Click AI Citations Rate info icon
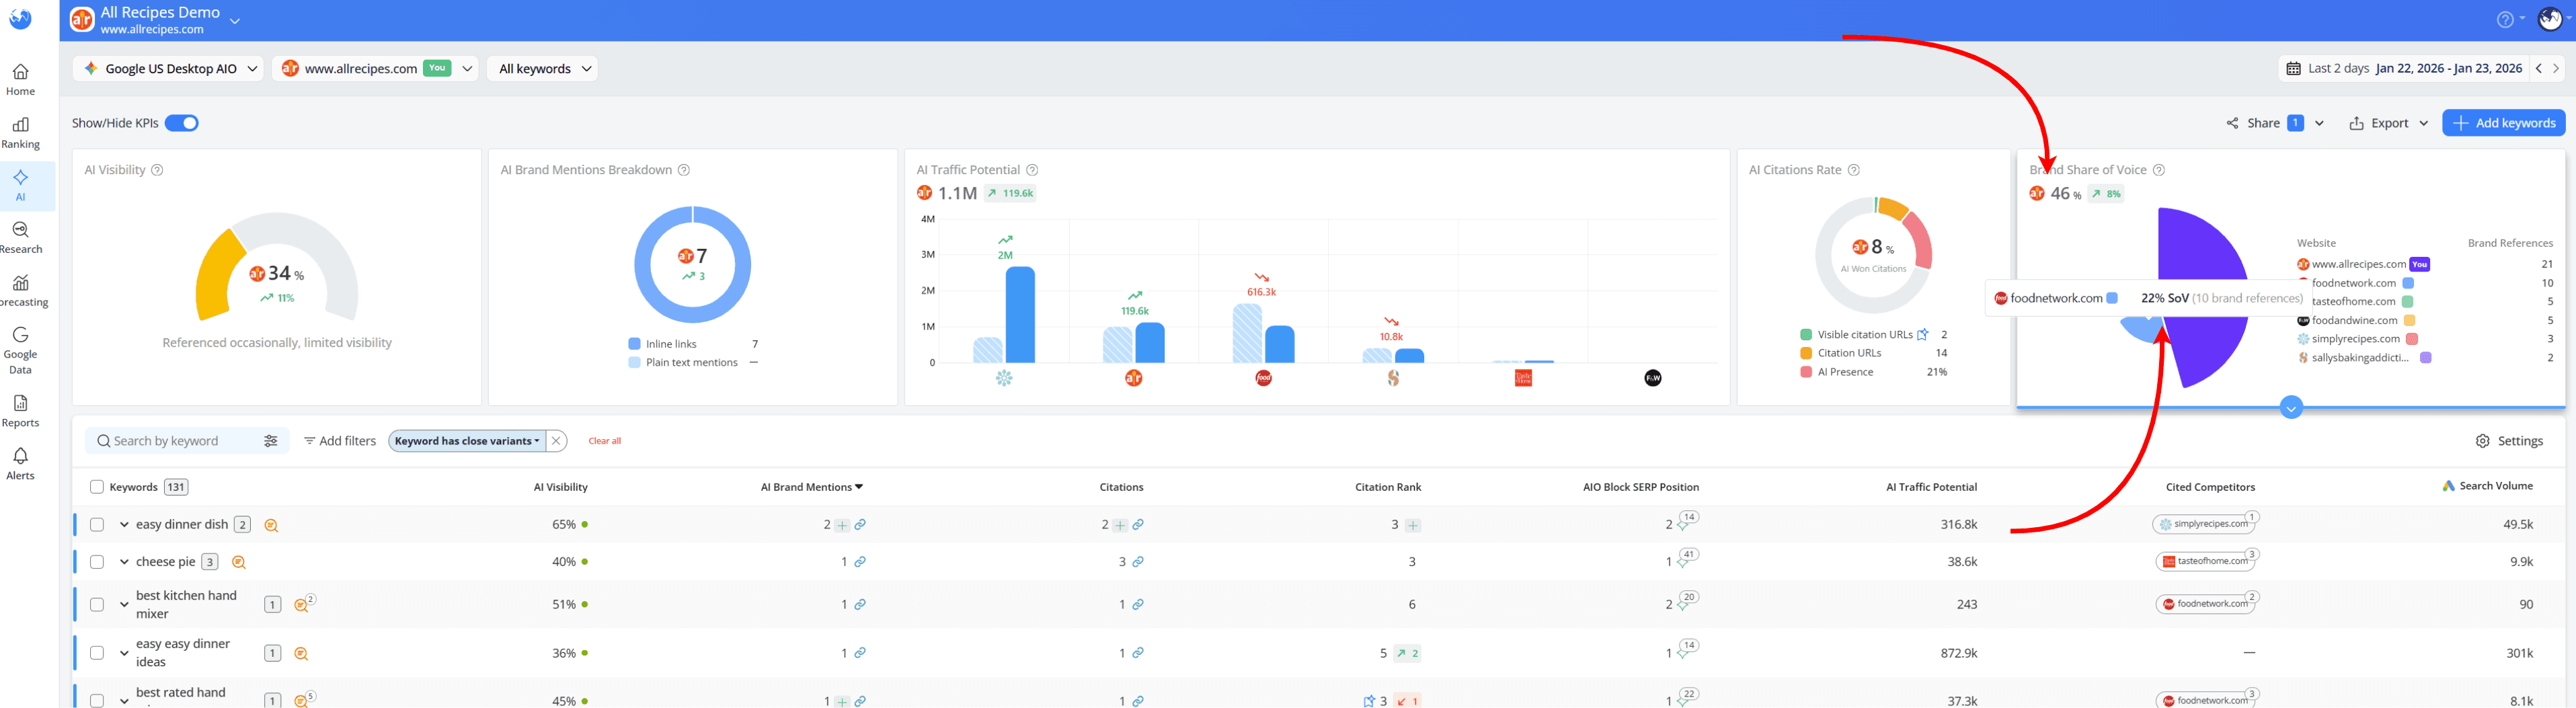This screenshot has height=708, width=2576. 1854,170
